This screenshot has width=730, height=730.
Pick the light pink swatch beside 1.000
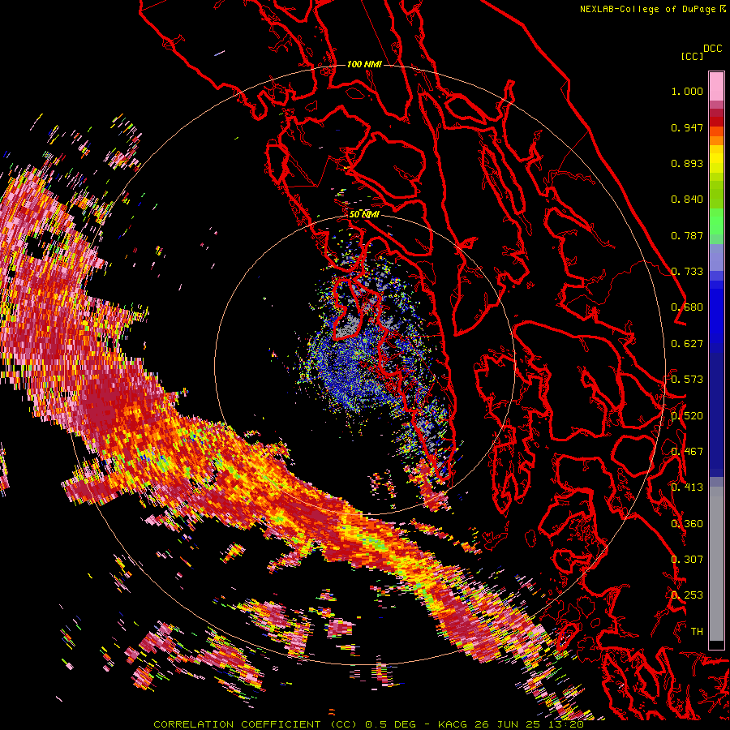coord(716,86)
